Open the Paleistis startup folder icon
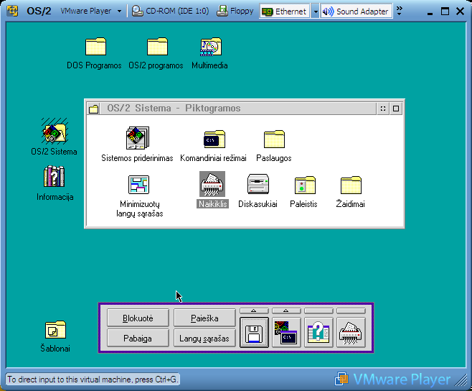472x391 pixels. [x=305, y=185]
